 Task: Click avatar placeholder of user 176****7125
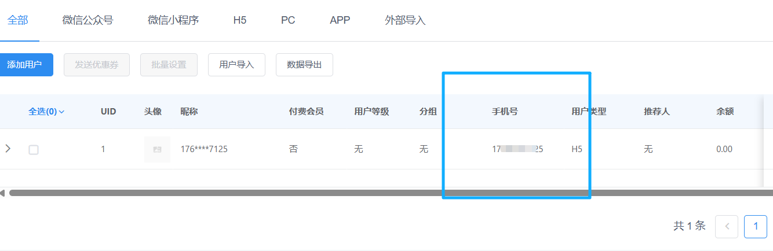coord(157,149)
